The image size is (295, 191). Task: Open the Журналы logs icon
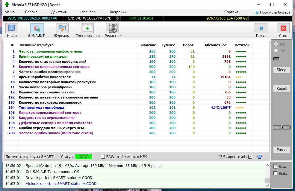[62, 28]
